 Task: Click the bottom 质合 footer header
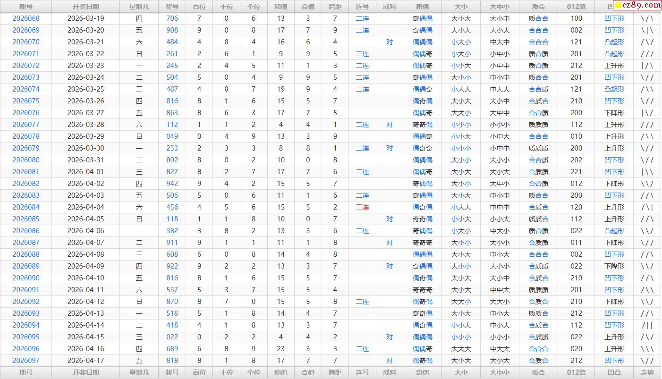[538, 372]
